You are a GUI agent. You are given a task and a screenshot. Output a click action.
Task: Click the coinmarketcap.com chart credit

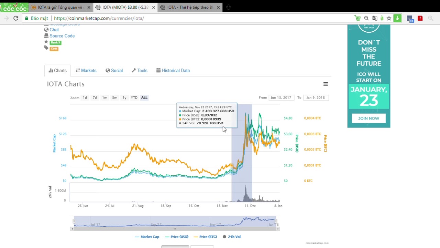pyautogui.click(x=317, y=243)
